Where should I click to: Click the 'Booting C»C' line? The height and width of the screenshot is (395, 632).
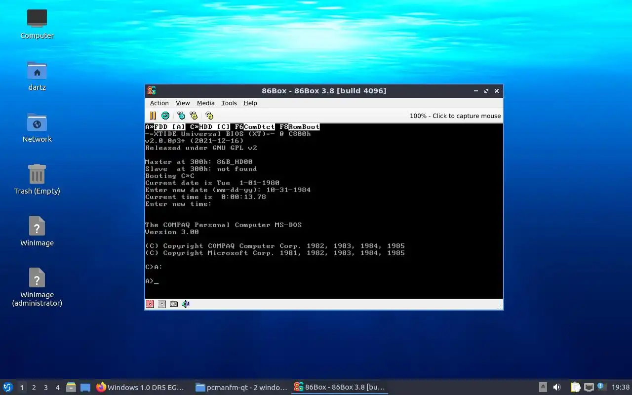click(x=170, y=176)
